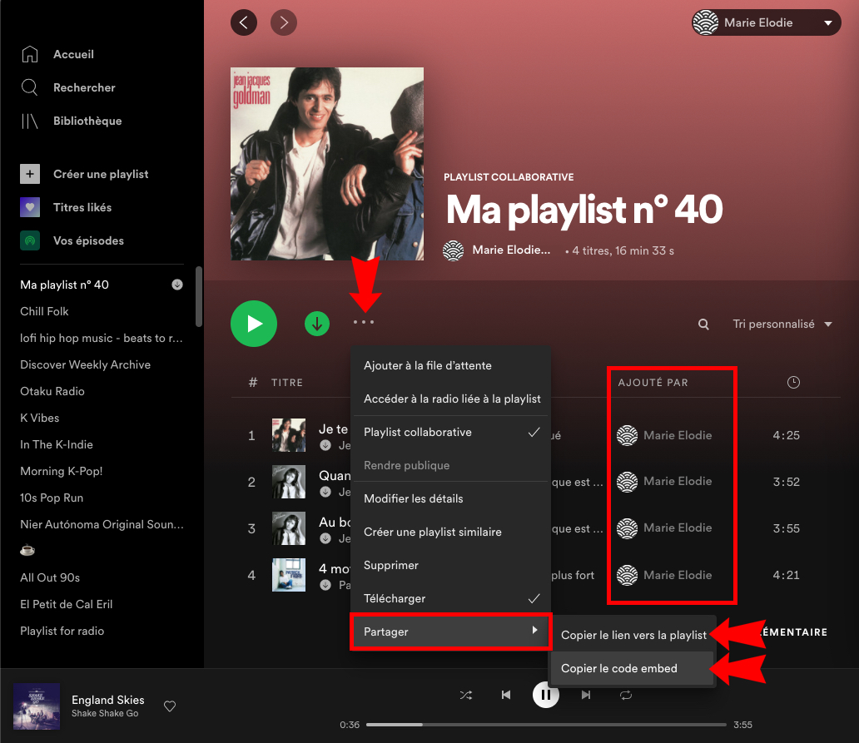Toggle shuffle playback mode
Image resolution: width=859 pixels, height=743 pixels.
tap(466, 695)
